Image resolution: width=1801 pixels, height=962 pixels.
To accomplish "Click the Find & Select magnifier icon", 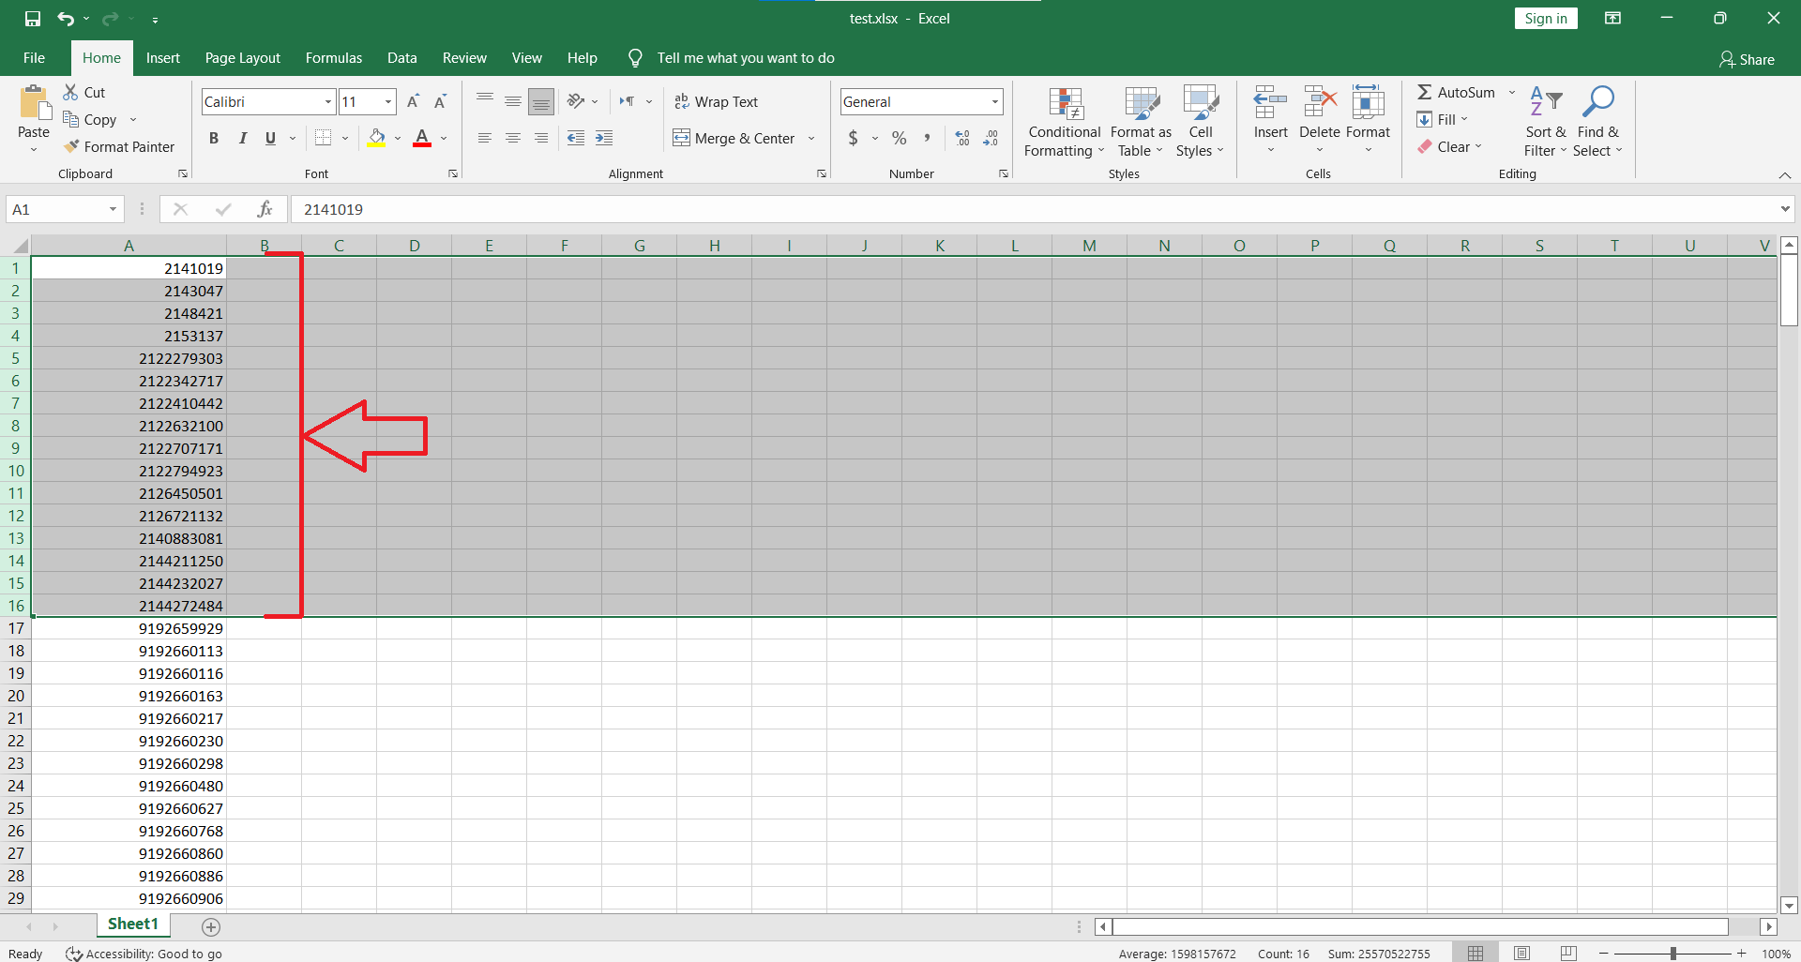I will 1597,101.
